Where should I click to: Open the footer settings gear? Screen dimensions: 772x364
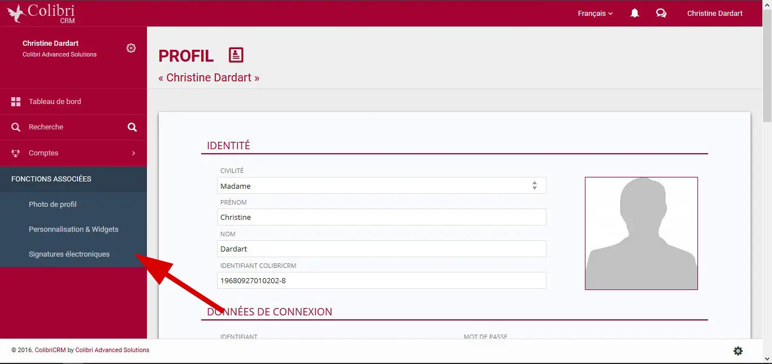tap(738, 351)
